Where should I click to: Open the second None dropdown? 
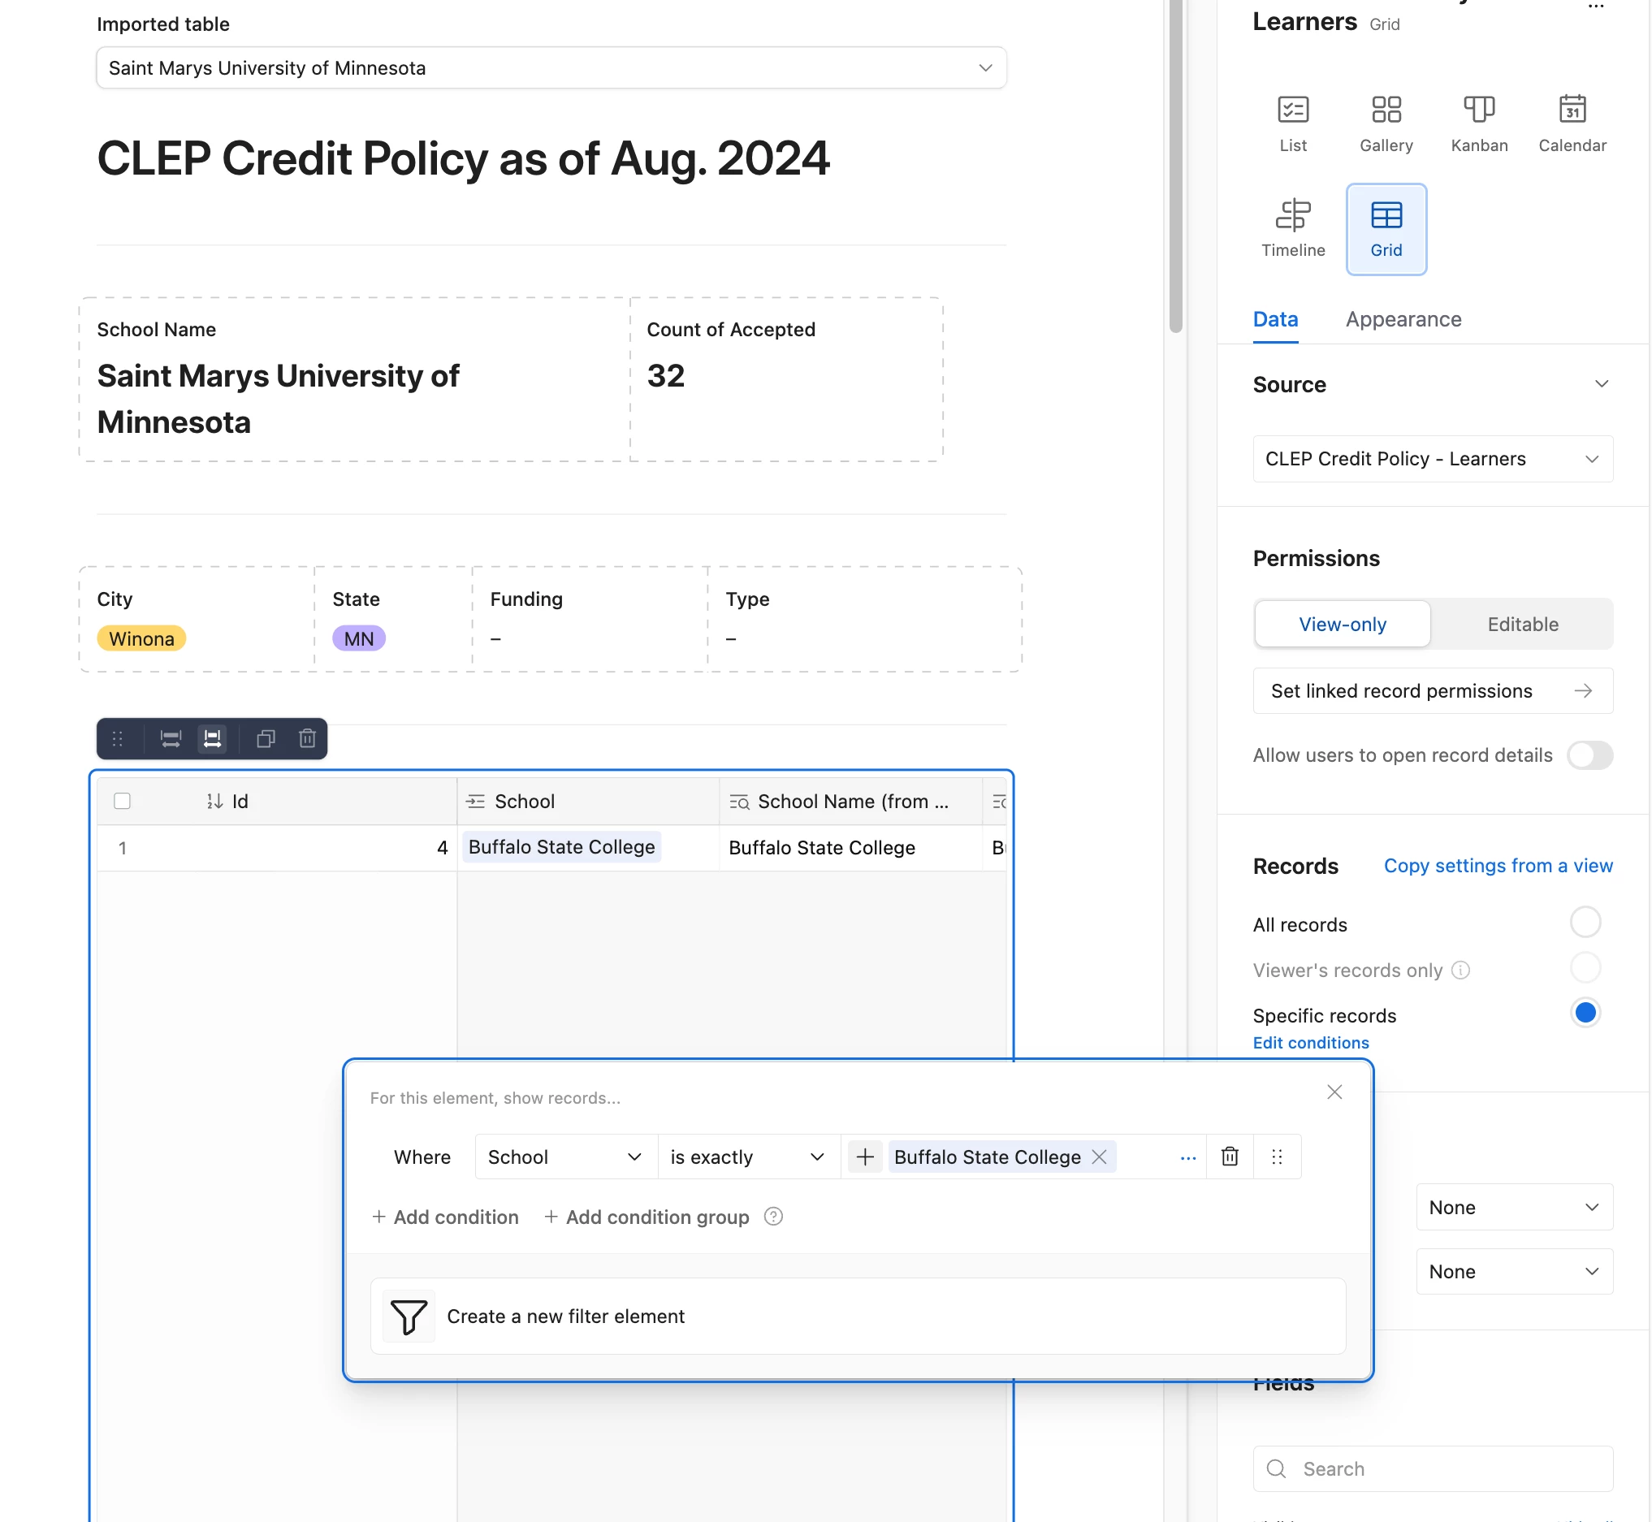(x=1514, y=1271)
